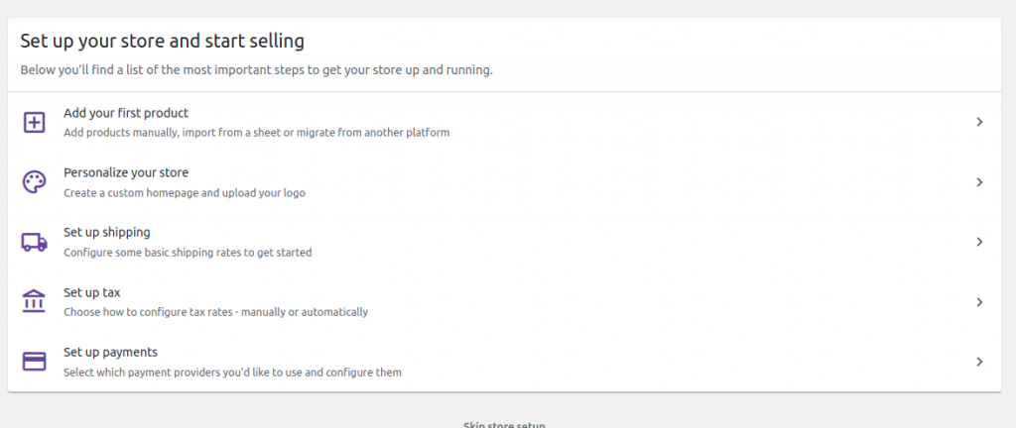Viewport: 1016px width, 428px height.
Task: Expand the 'Set up payments' row chevron
Action: pyautogui.click(x=979, y=362)
